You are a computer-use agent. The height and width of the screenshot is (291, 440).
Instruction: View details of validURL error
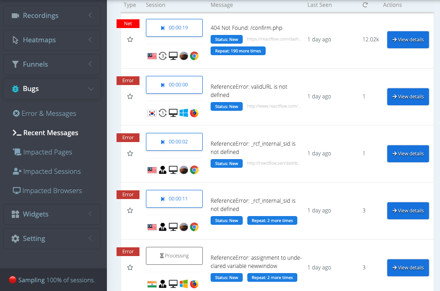pos(408,97)
